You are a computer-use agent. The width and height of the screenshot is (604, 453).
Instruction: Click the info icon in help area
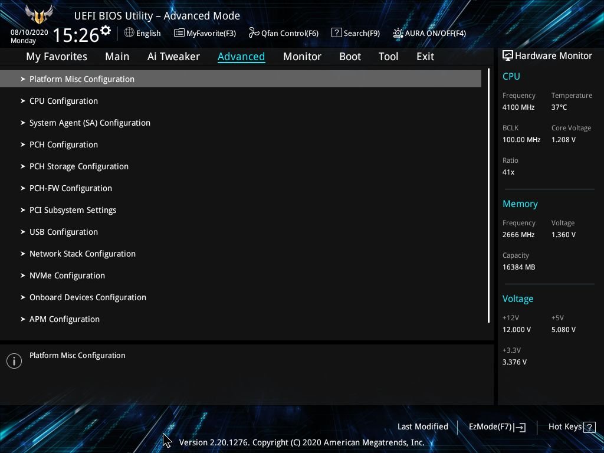pyautogui.click(x=14, y=361)
